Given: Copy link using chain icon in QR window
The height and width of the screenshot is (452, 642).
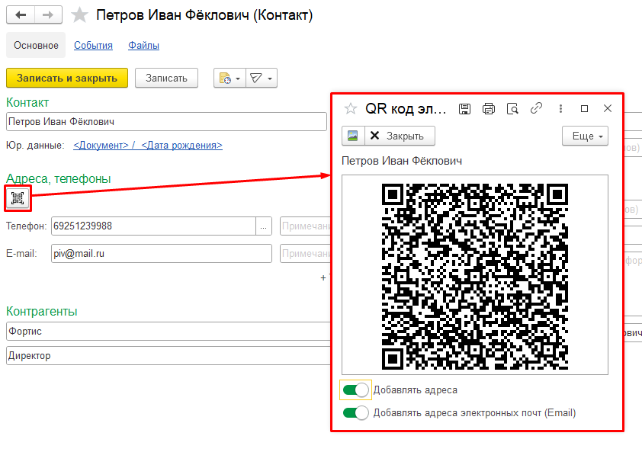Looking at the screenshot, I should tap(536, 108).
